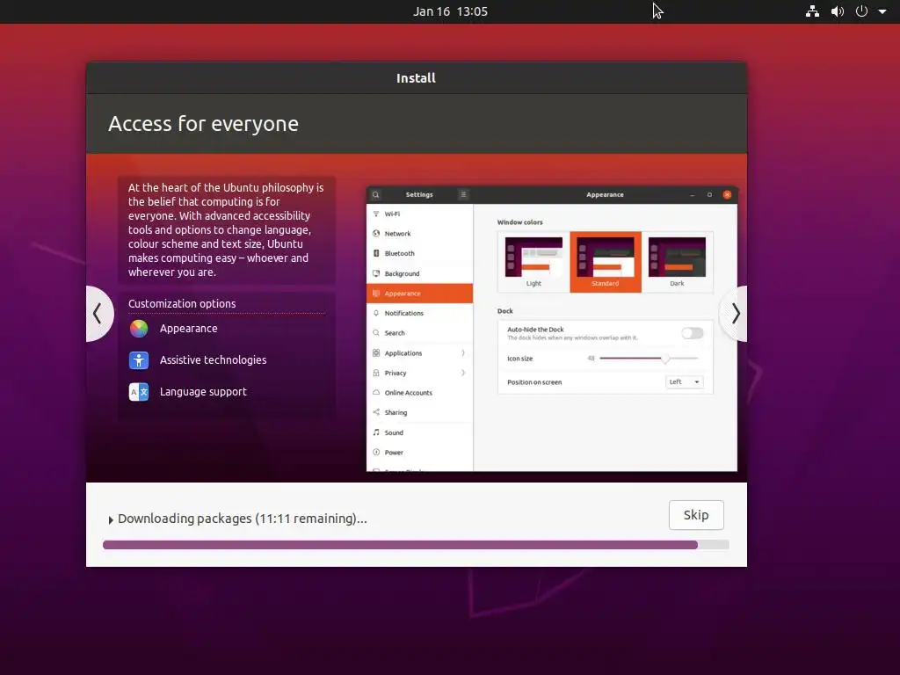Click the Notifications bell icon in sidebar

point(376,313)
